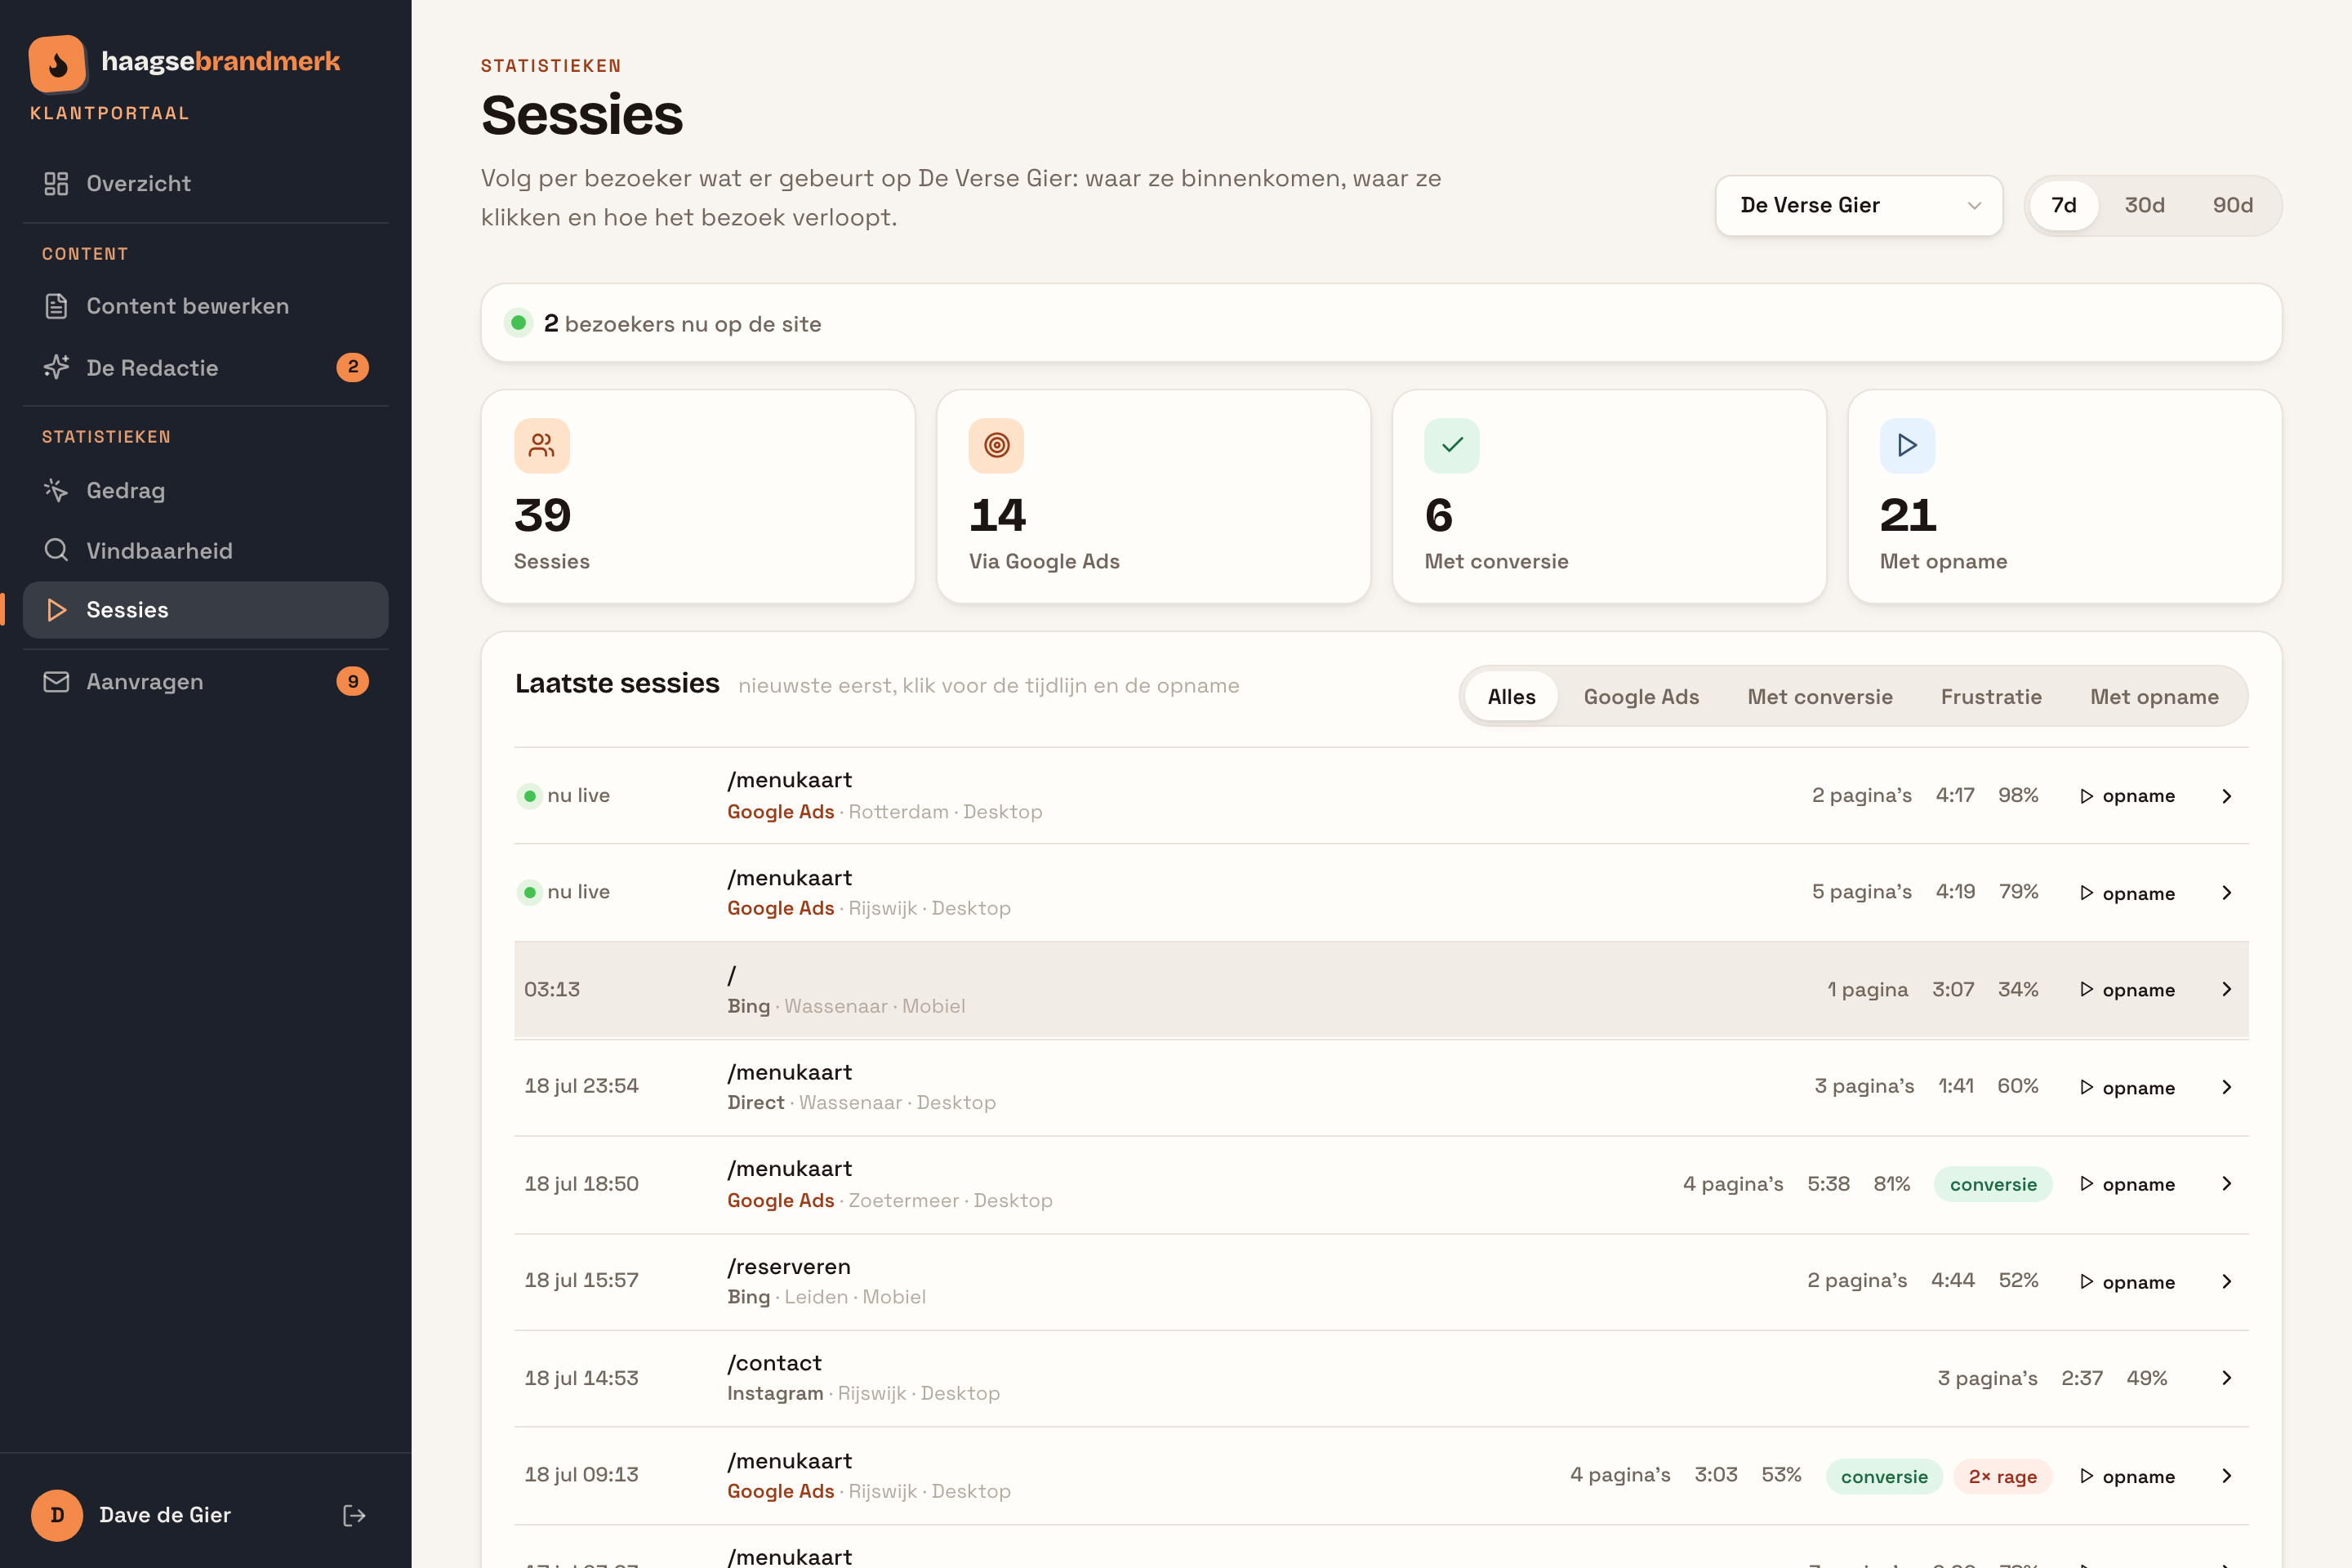Image resolution: width=2352 pixels, height=1568 pixels.
Task: Click the Met conversie checkmark icon
Action: pos(1452,445)
